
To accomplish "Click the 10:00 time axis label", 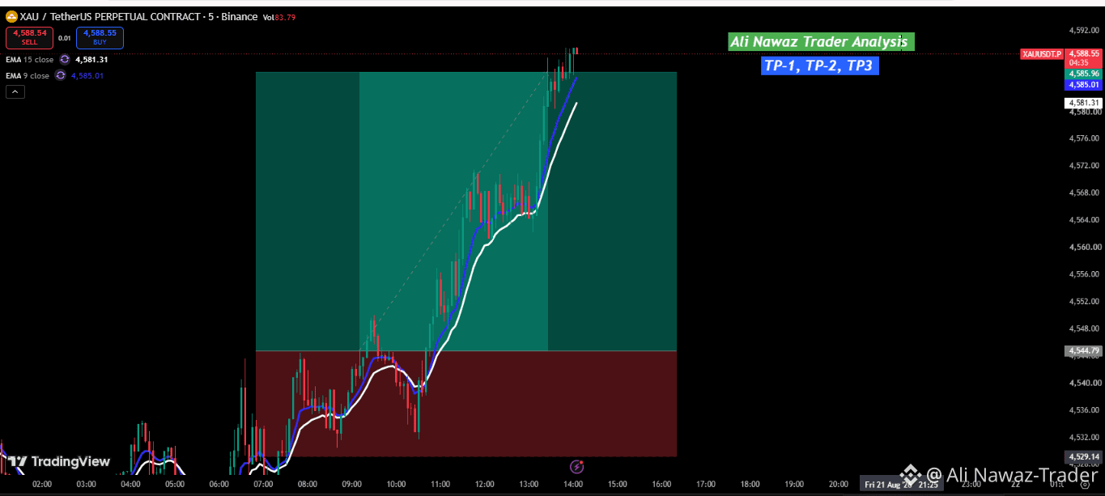I will point(396,485).
